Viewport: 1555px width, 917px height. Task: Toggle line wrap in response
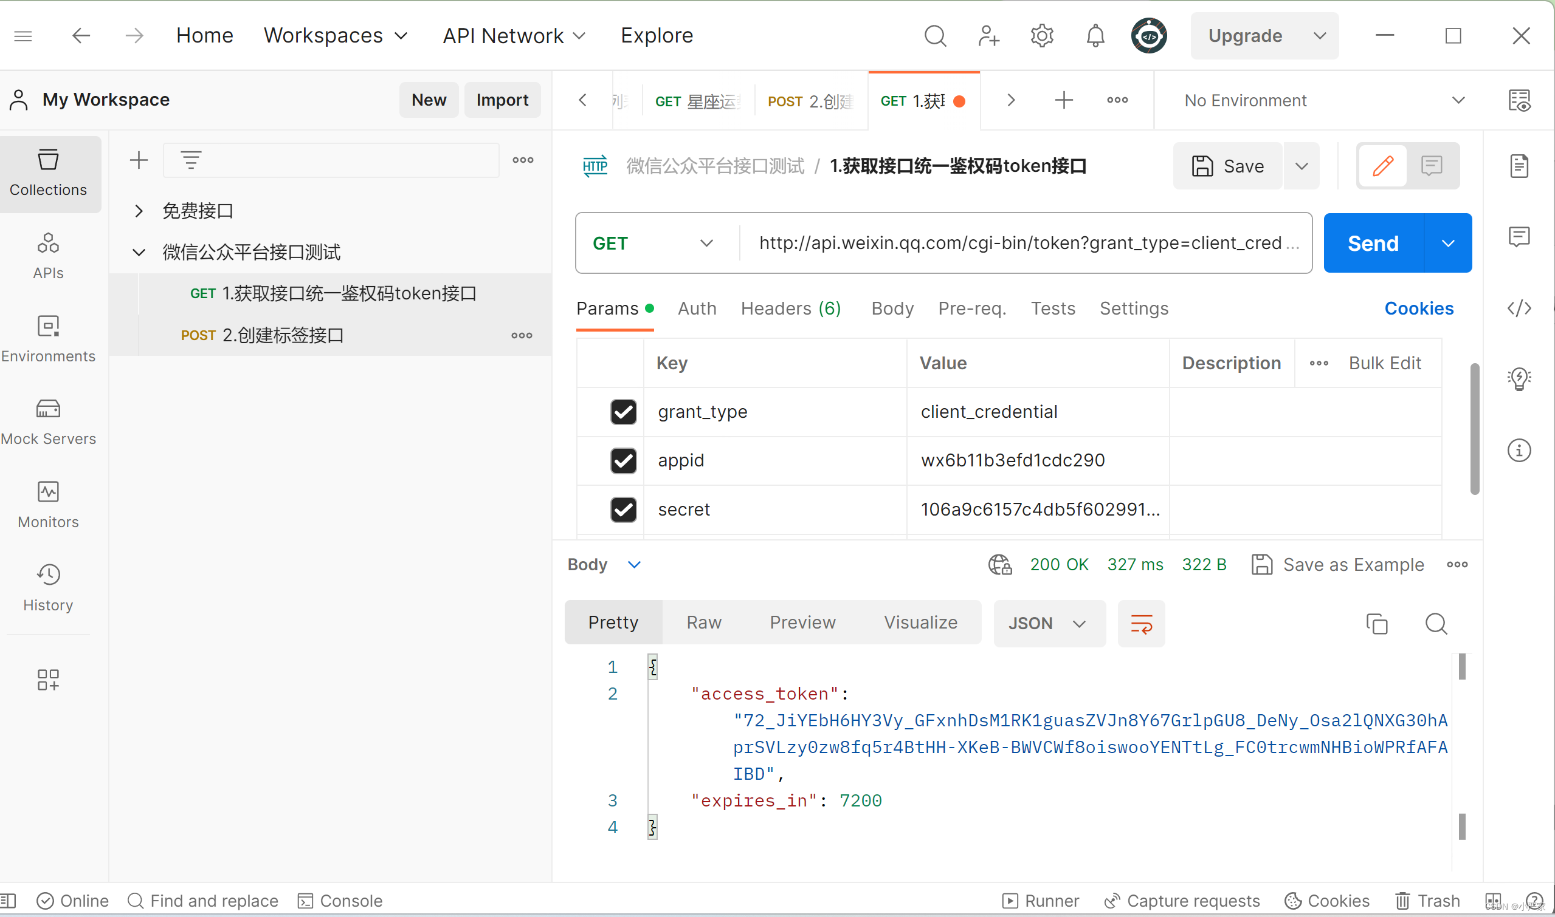[x=1141, y=624]
